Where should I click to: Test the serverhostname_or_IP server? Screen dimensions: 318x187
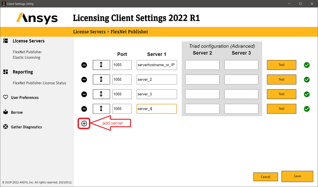click(281, 65)
